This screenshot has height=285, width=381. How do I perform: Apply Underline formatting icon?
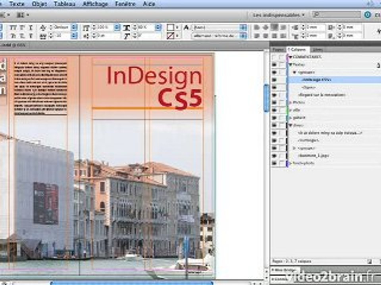[x=31, y=28]
